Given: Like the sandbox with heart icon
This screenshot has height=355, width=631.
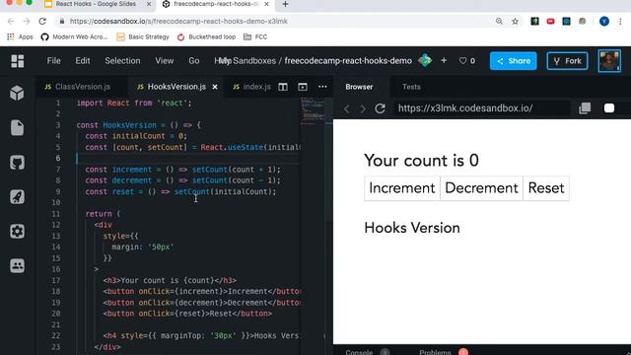Looking at the screenshot, I should coord(462,61).
